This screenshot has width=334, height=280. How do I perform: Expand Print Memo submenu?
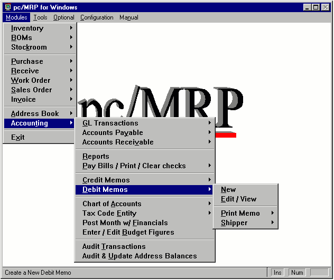tap(246, 213)
